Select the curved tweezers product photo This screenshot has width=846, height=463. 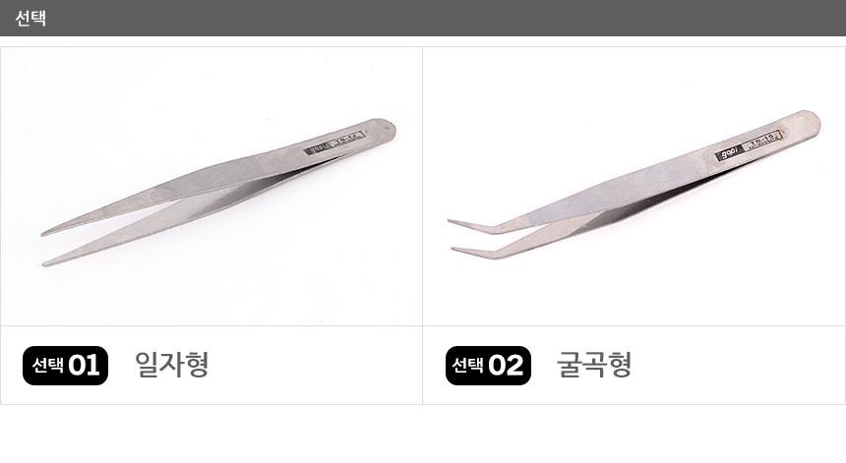coord(634,187)
